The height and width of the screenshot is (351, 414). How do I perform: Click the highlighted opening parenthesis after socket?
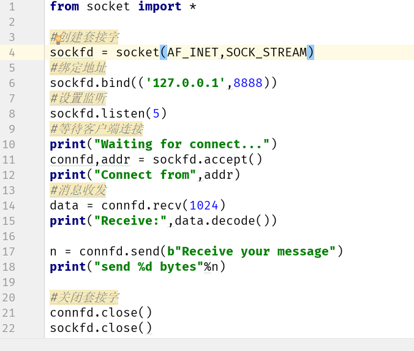coord(164,52)
